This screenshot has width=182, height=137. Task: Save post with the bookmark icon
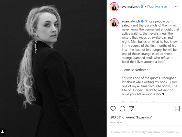[x=177, y=109]
